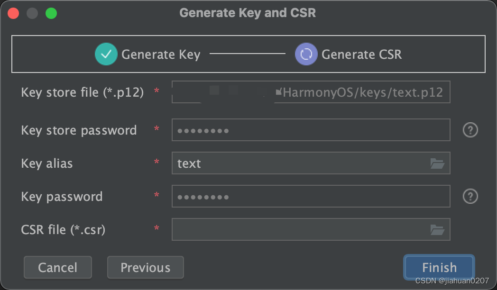Screen dimensions: 497x290
Task: Open the folder browser for Key alias
Action: [x=437, y=163]
